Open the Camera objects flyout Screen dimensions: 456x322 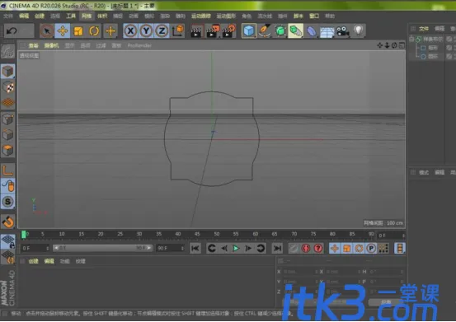pyautogui.click(x=342, y=30)
